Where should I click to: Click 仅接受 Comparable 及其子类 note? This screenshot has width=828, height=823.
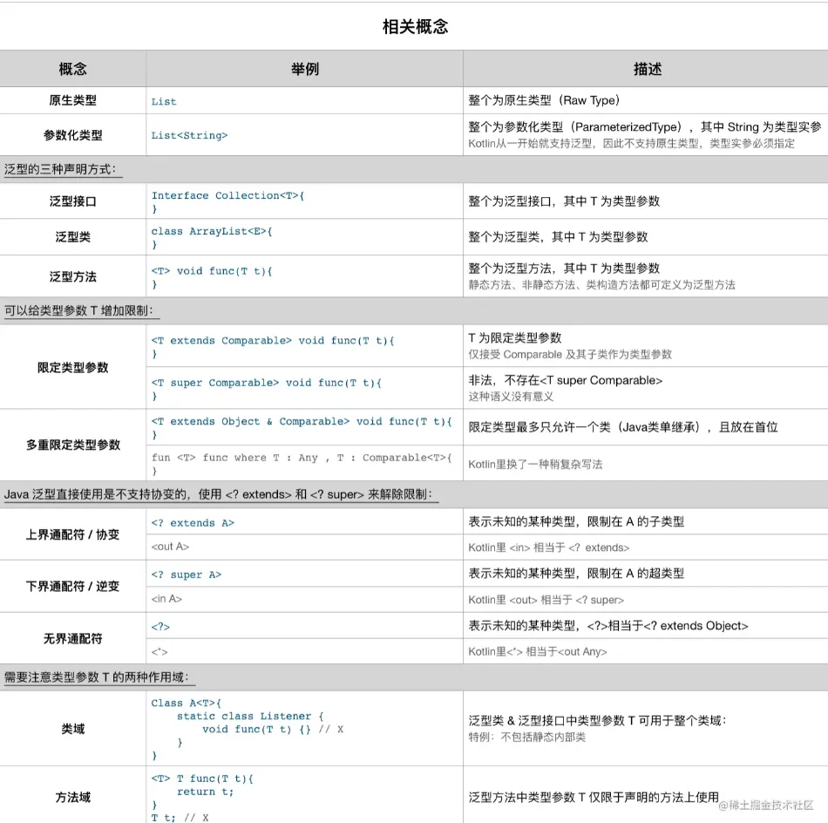570,355
